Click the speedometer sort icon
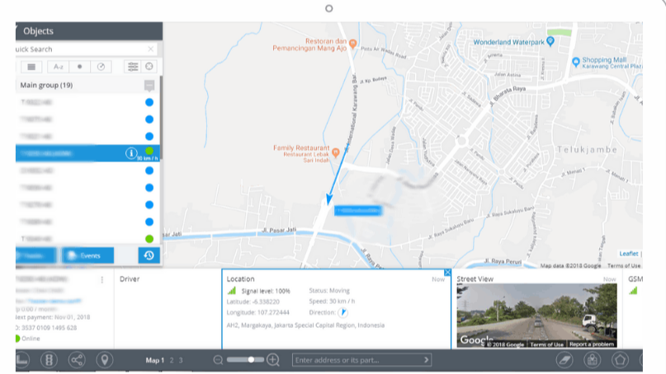 [101, 66]
